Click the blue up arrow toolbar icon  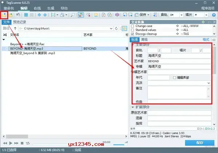(x=45, y=15)
